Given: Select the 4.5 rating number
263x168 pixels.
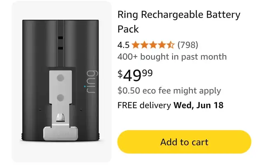Looking at the screenshot, I should point(123,45).
